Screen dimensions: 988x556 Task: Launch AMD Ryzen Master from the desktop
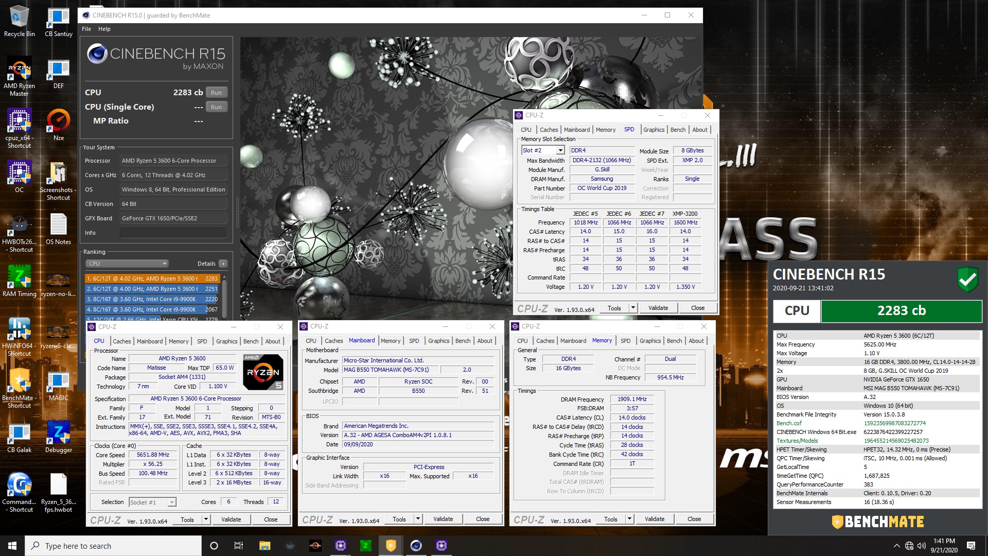pos(20,77)
